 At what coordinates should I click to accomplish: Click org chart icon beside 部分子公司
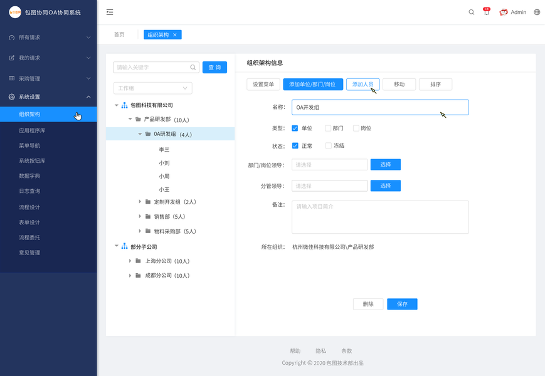tap(124, 246)
